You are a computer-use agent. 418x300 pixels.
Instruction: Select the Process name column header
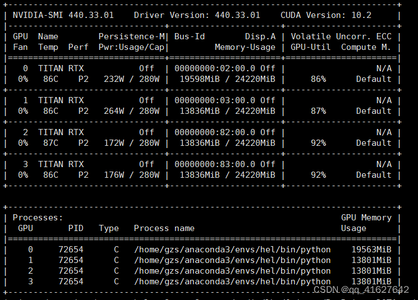[x=164, y=228]
